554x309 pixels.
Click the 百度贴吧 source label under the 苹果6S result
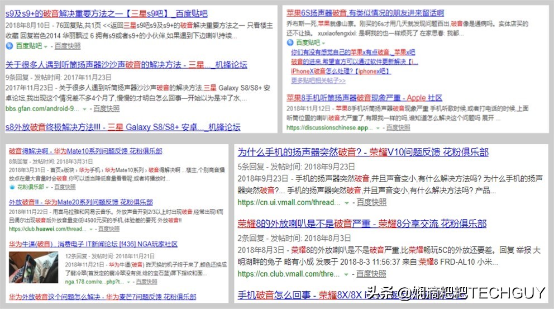(308, 43)
